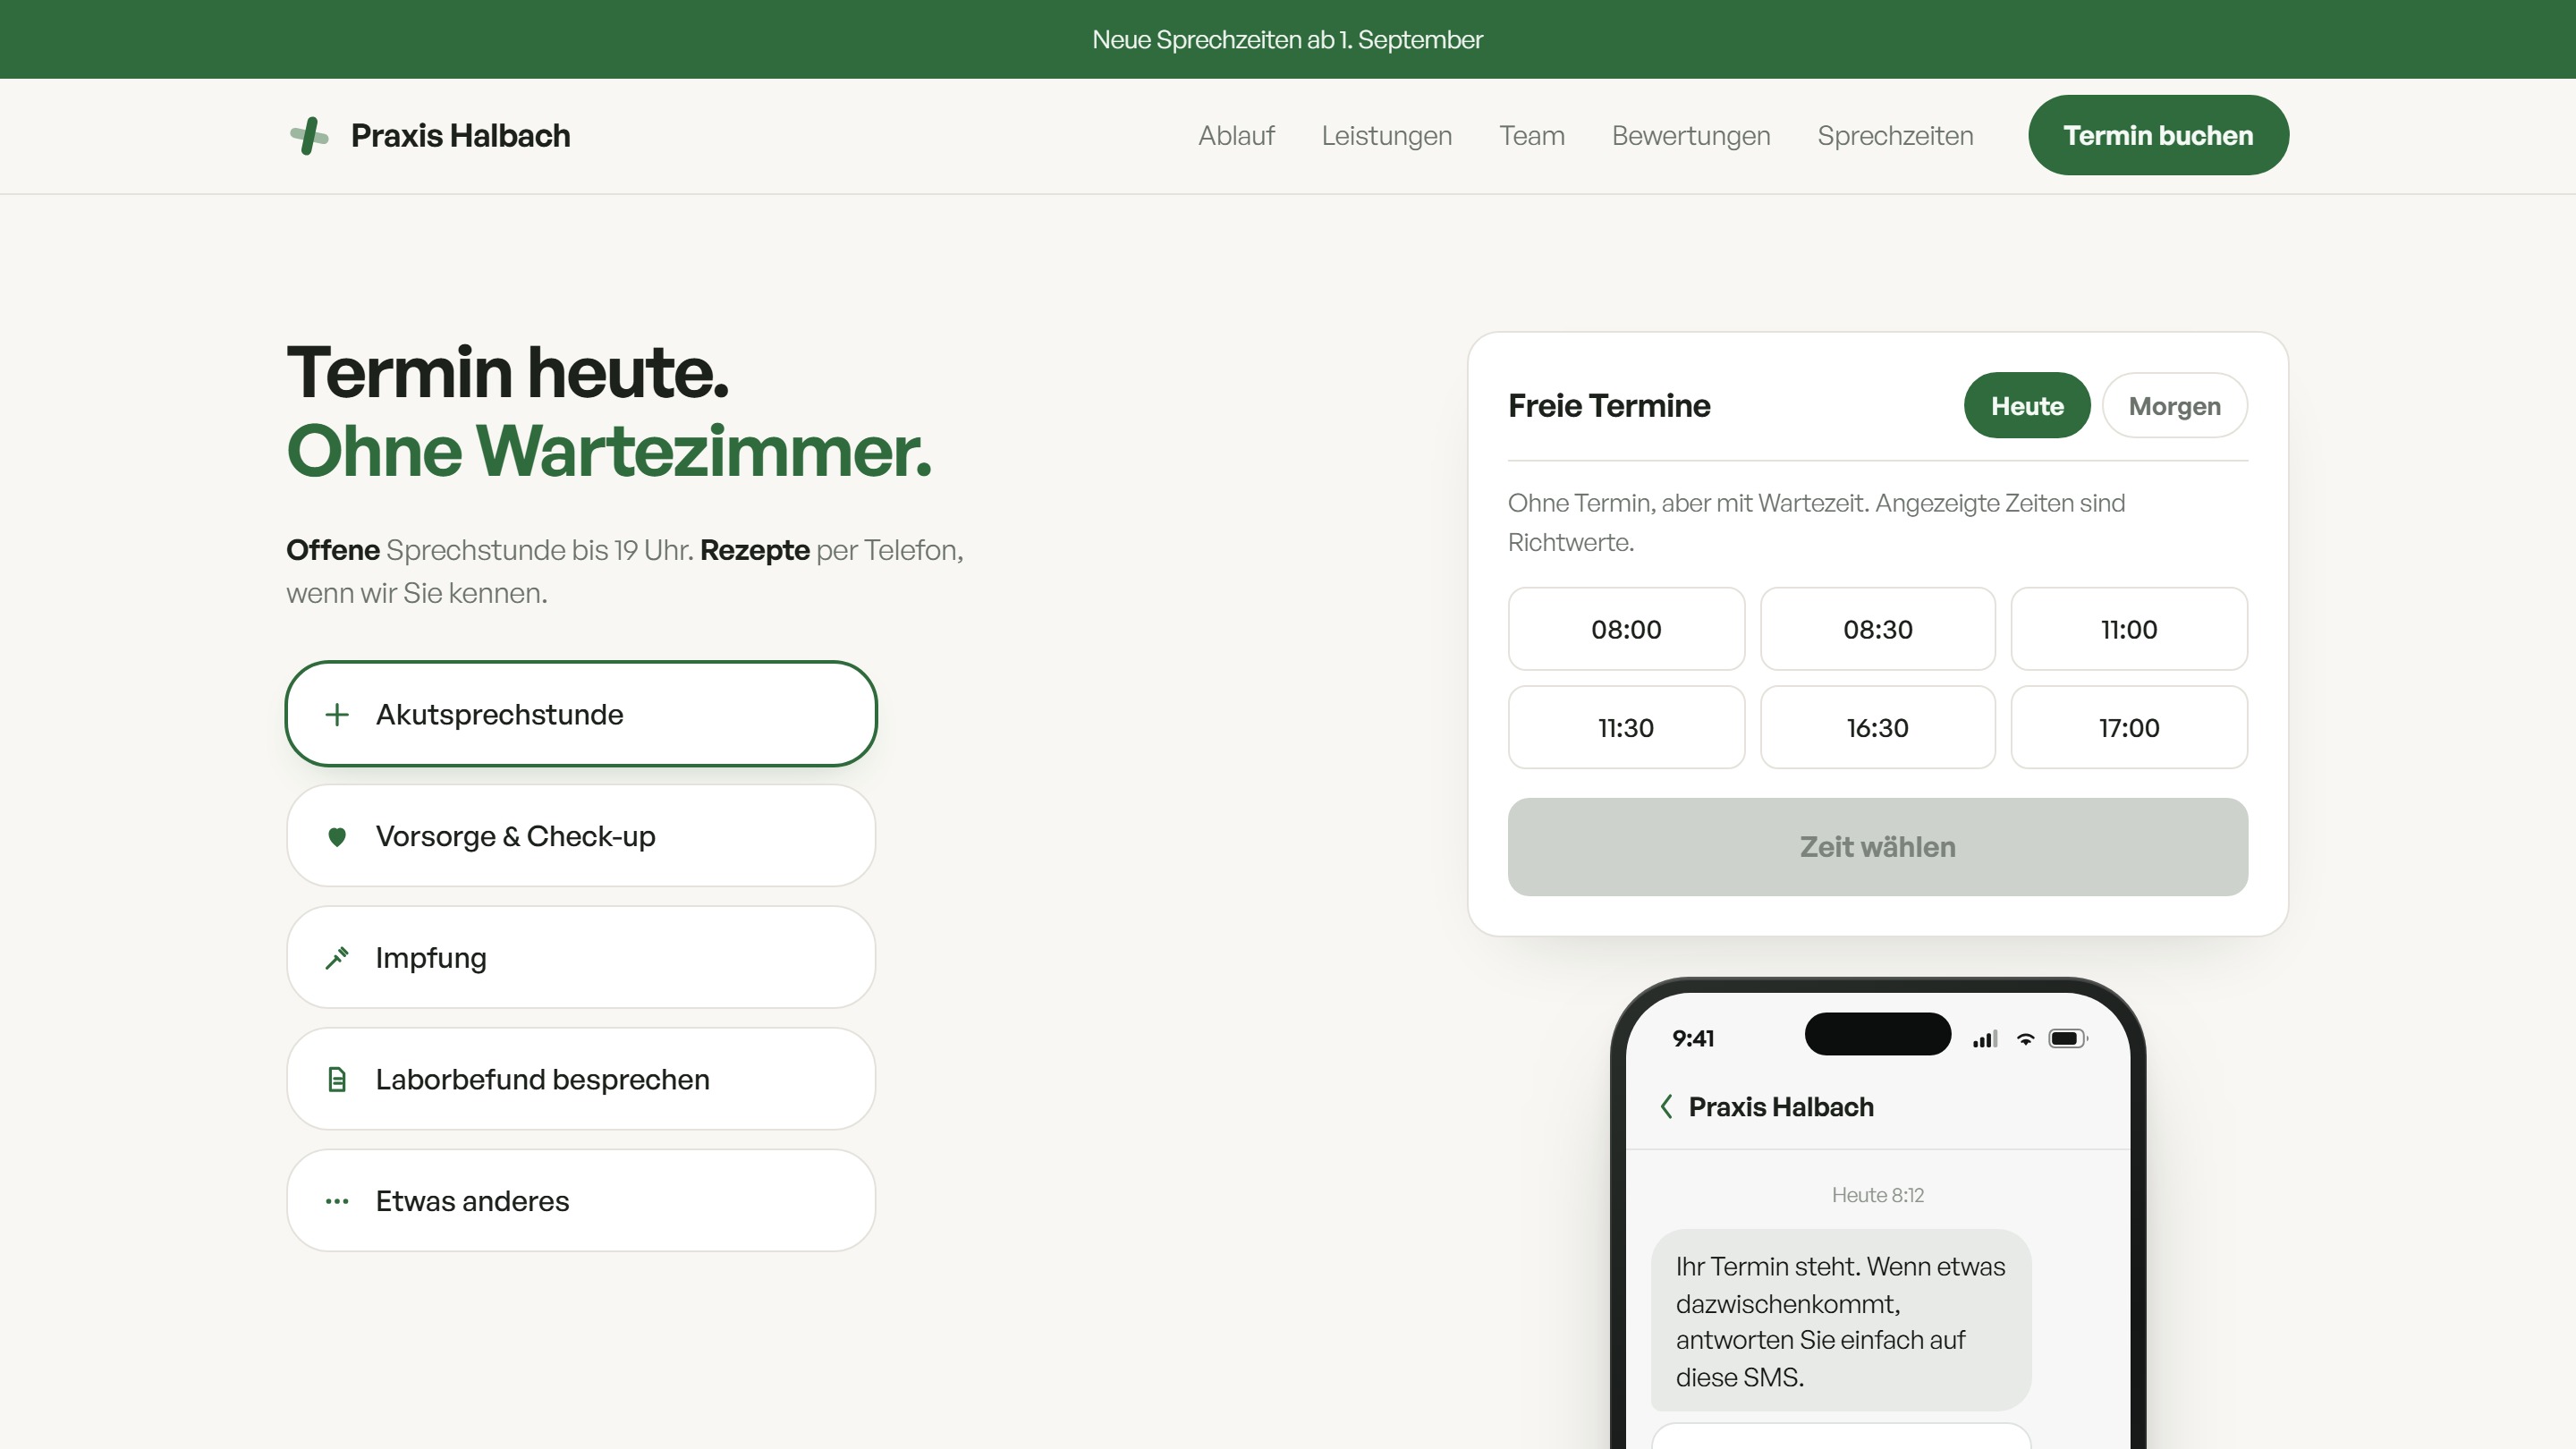Click the plus icon in Akutsprechstunde
Image resolution: width=2576 pixels, height=1449 pixels.
pos(337,714)
